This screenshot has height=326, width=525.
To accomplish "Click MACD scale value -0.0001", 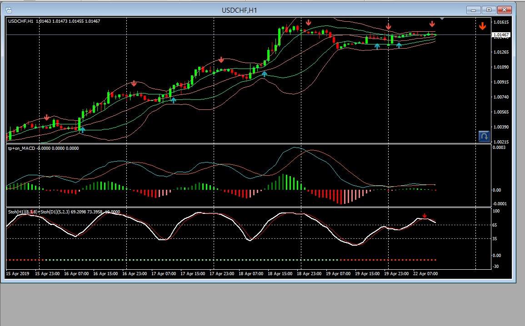I will 500,203.
